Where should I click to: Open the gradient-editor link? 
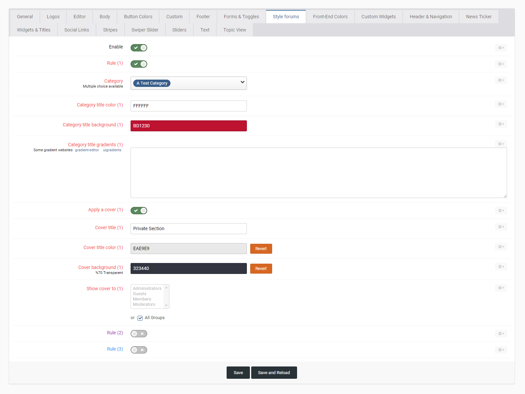87,150
